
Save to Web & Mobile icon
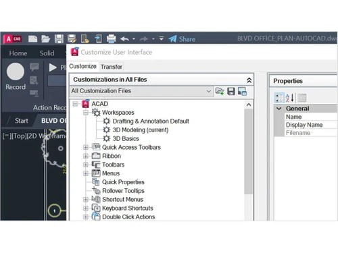click(98, 39)
